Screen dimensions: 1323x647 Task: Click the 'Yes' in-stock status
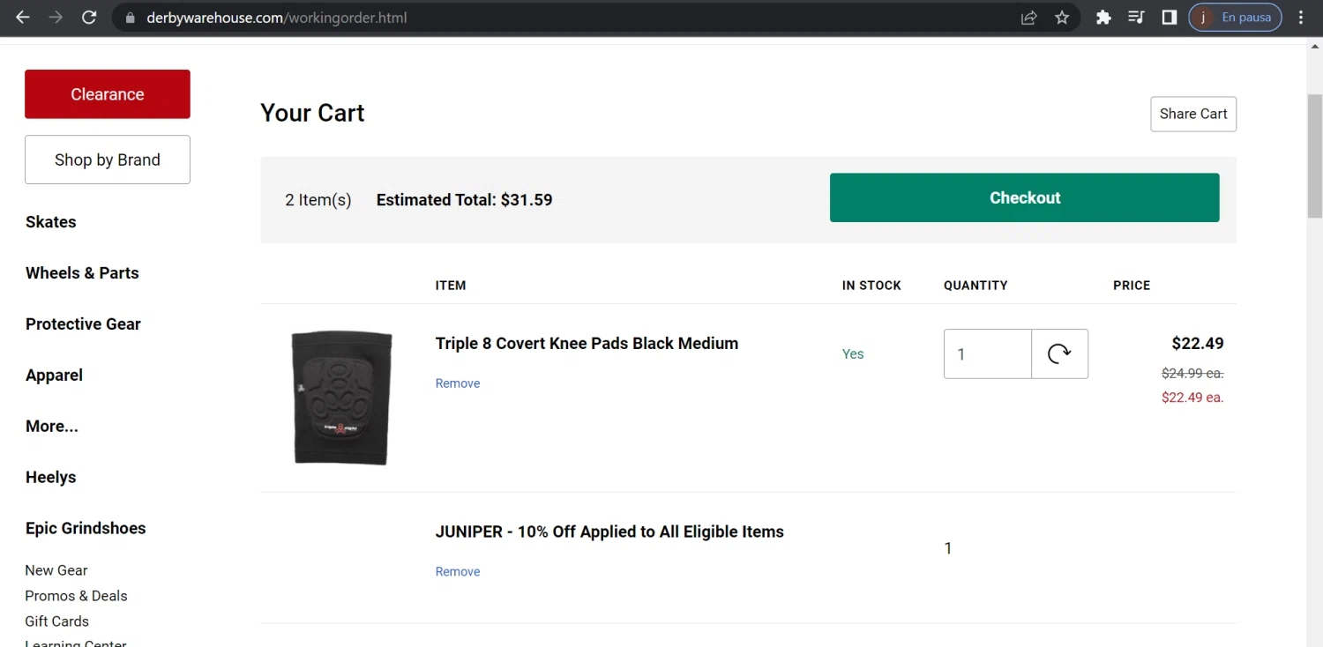[853, 353]
